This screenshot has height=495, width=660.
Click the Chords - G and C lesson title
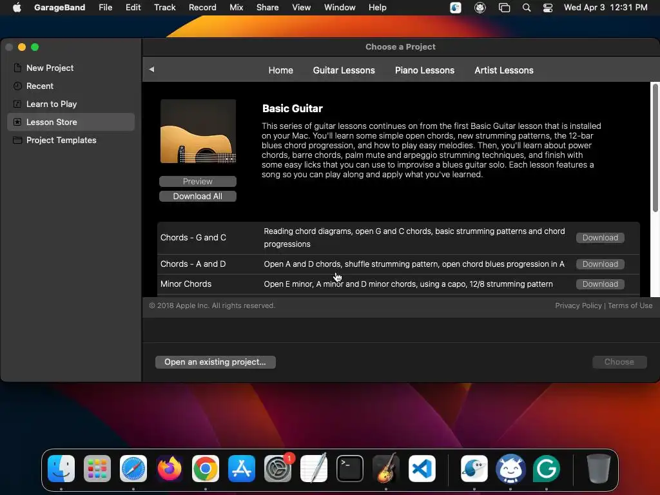click(x=193, y=237)
